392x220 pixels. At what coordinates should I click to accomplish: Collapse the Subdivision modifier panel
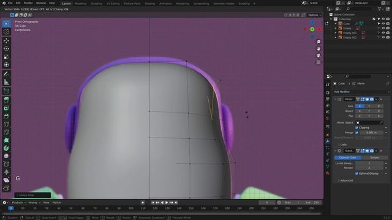tap(335, 151)
